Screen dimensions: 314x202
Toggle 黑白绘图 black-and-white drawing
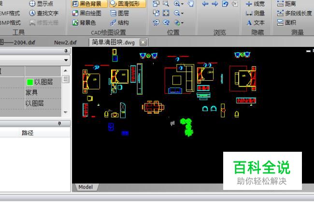point(87,13)
